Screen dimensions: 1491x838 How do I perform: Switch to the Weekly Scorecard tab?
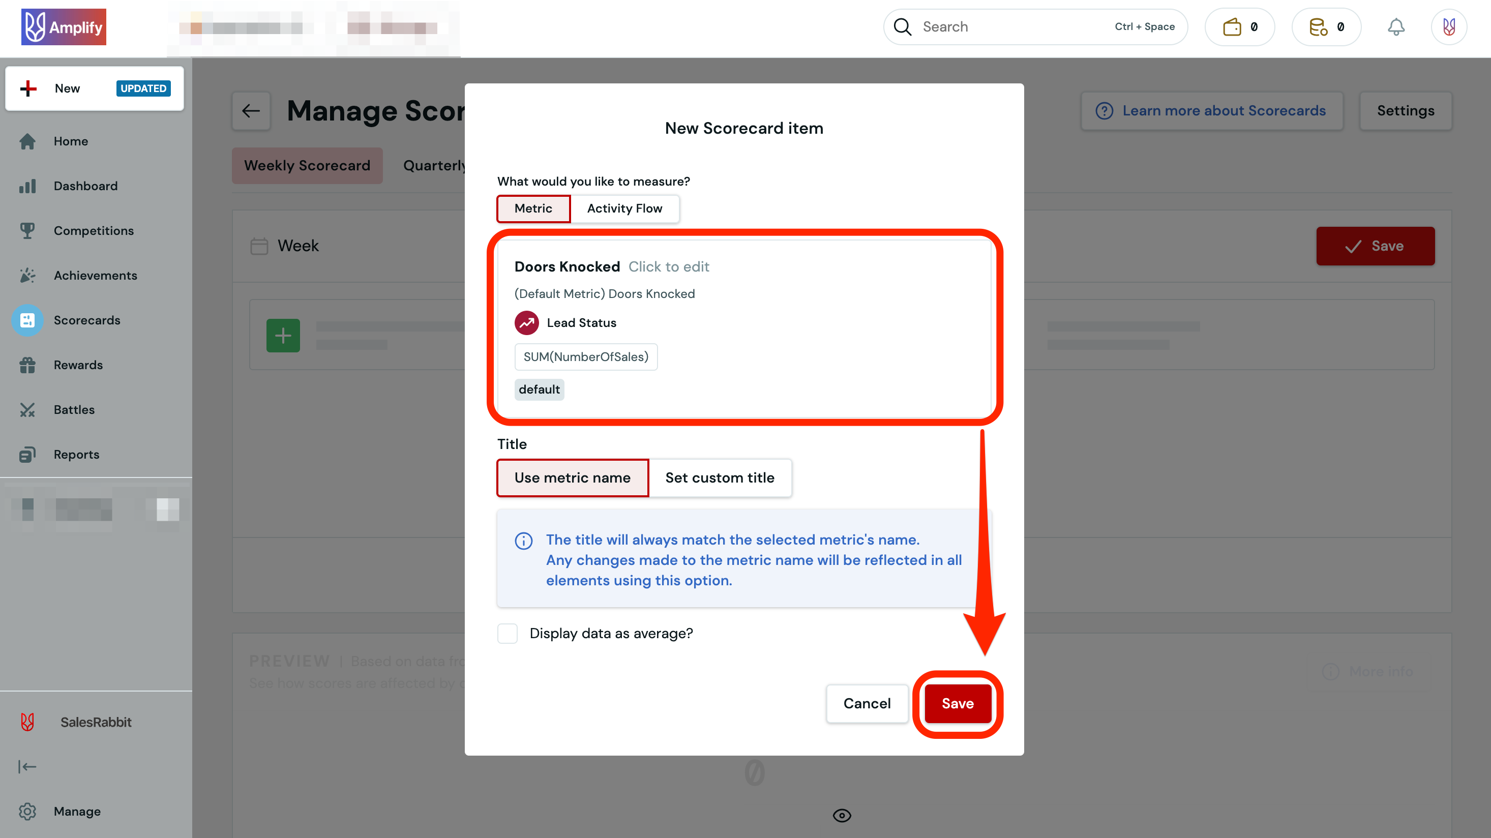tap(307, 166)
